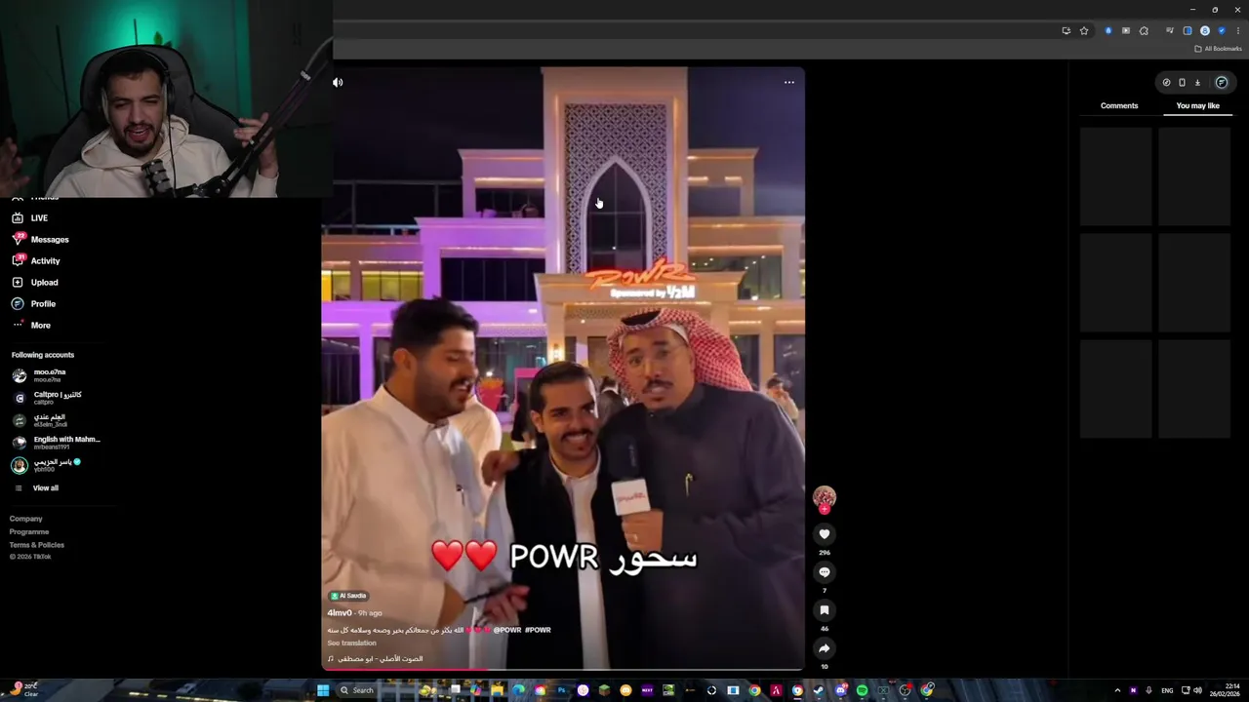Open the media control icon in Chrome
Viewport: 1249px width, 702px height.
pyautogui.click(x=1170, y=30)
